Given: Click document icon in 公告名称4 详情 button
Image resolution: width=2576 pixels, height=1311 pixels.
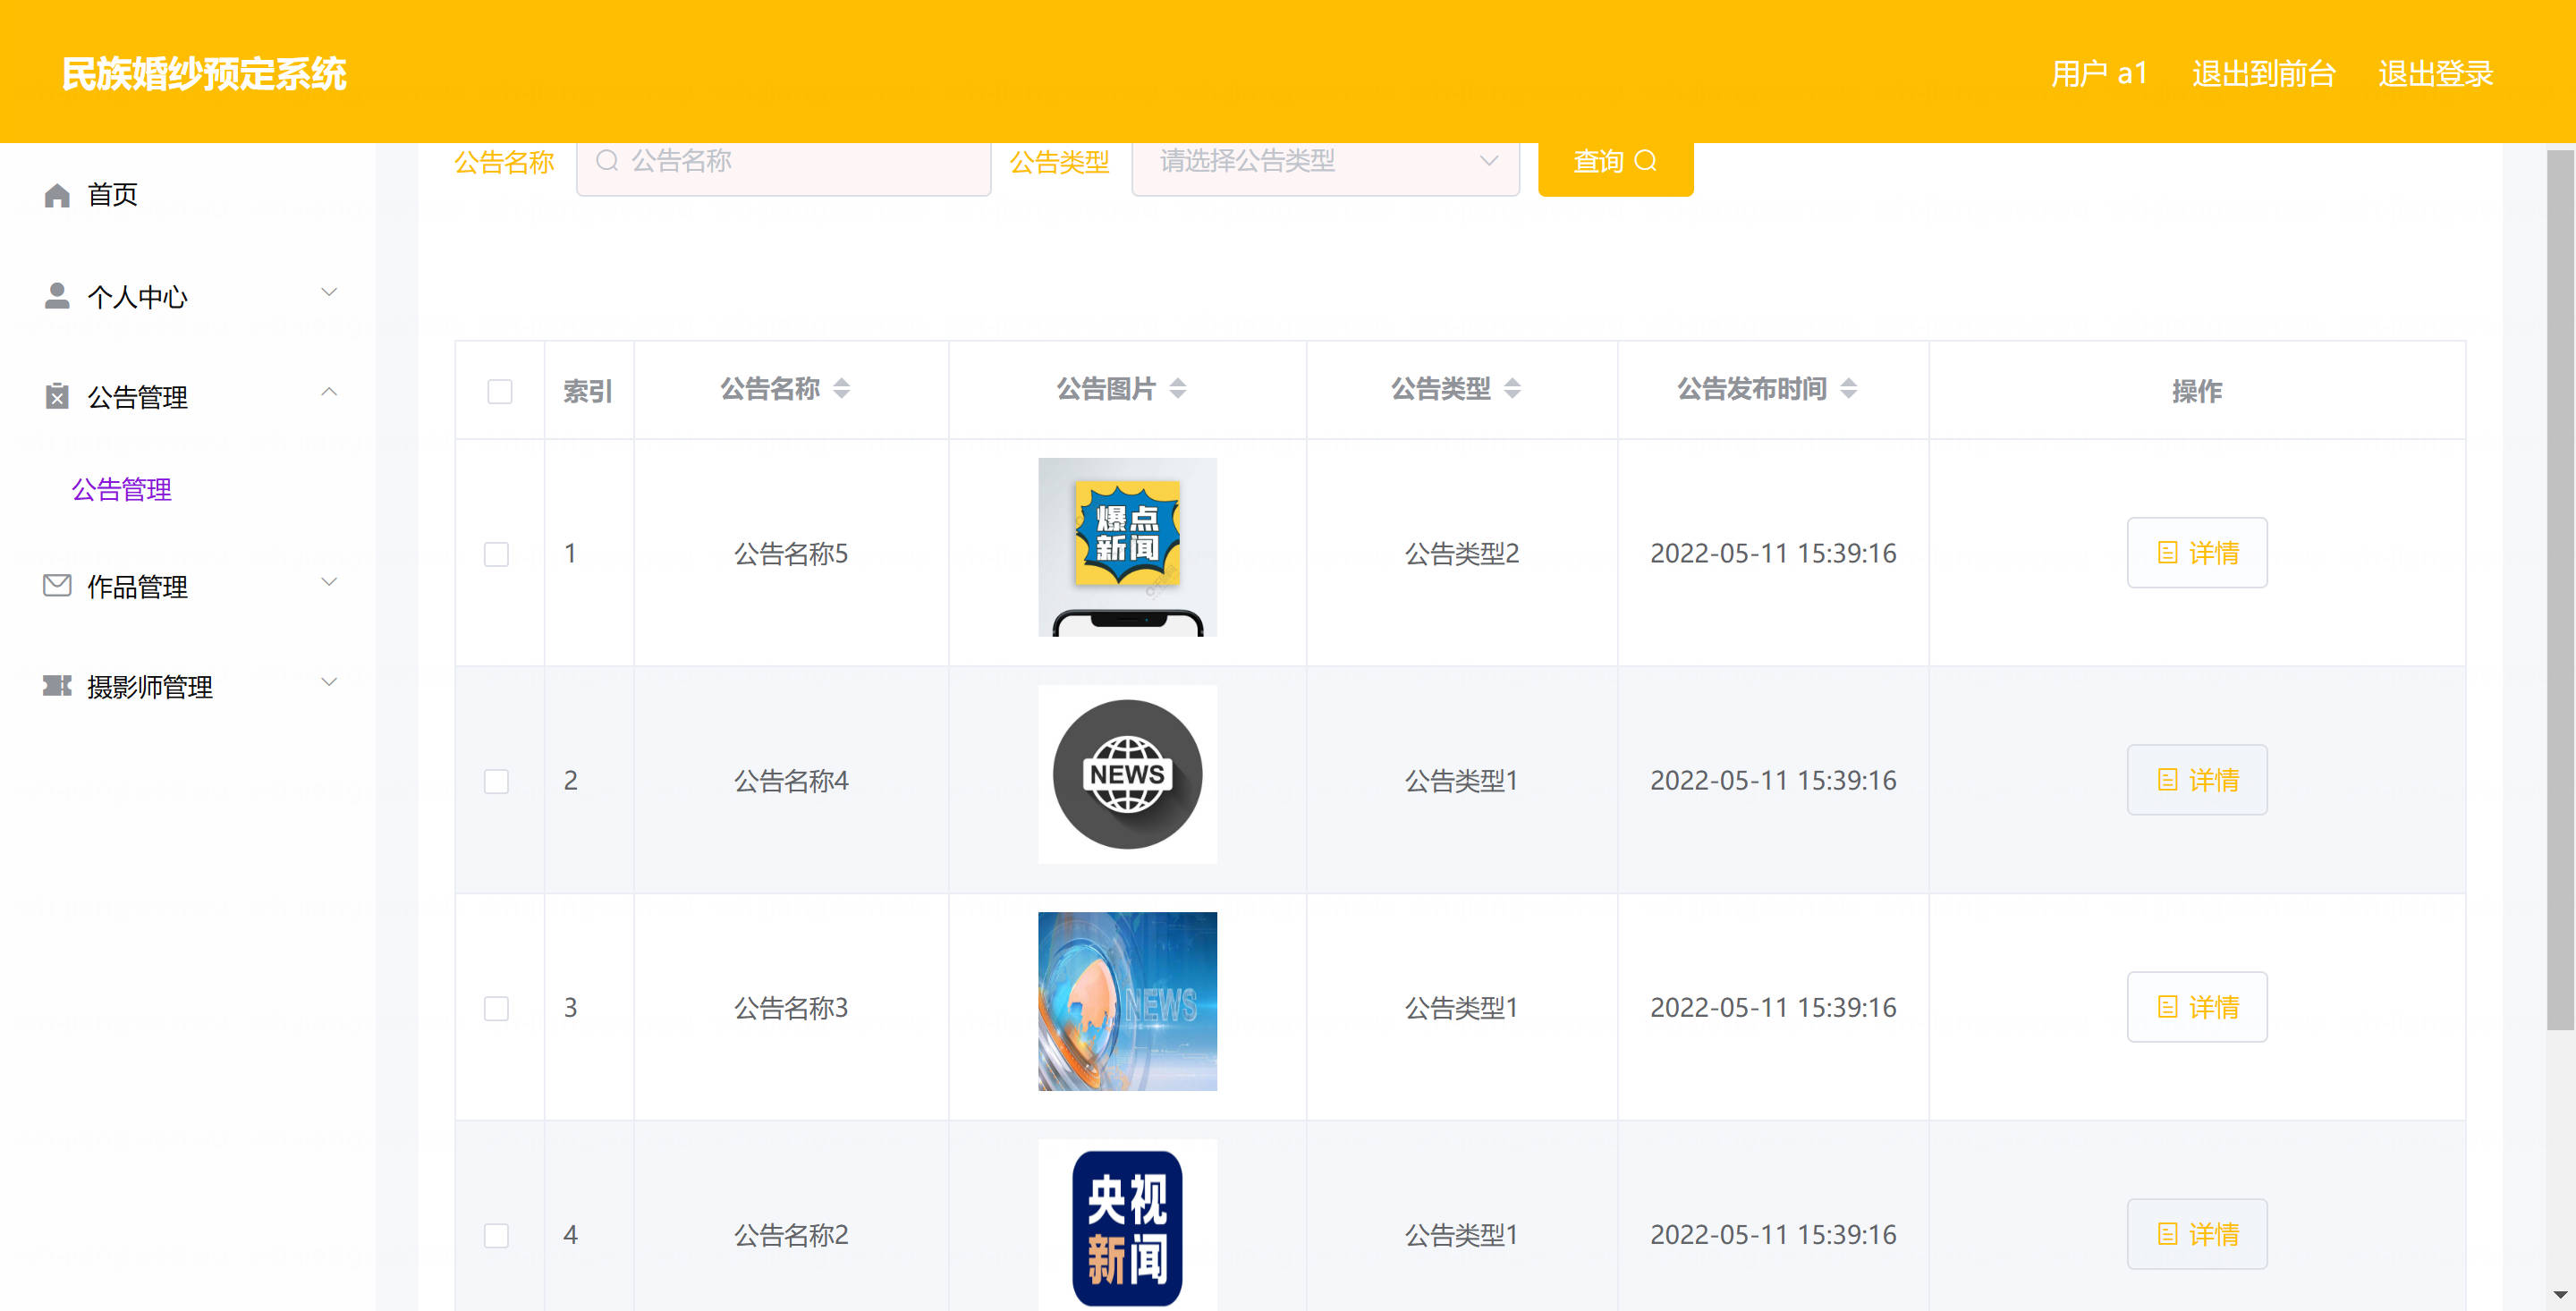Looking at the screenshot, I should tap(2167, 780).
